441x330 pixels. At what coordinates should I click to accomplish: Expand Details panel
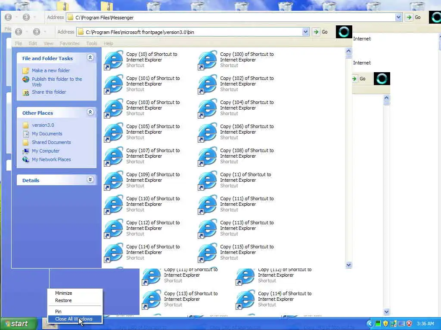point(90,180)
